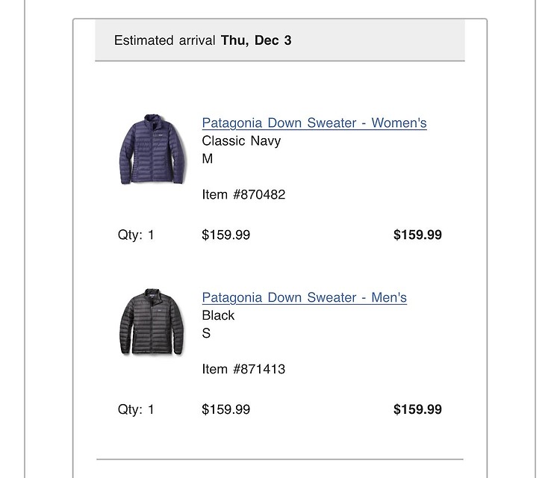
Task: Click the Men's sweater unit price $159.99
Action: [x=226, y=409]
